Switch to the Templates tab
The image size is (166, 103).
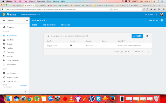pos(66,25)
